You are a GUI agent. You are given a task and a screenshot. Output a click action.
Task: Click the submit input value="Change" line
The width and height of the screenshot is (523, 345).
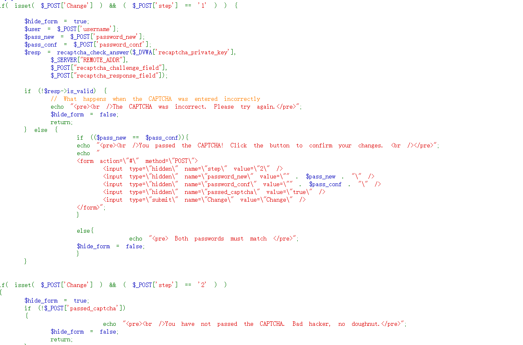204,200
